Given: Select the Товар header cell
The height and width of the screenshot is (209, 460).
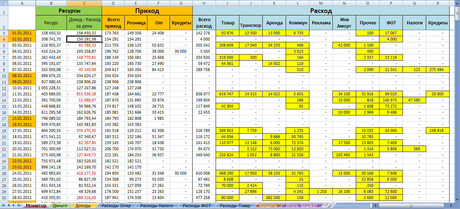Looking at the screenshot, I should click(x=227, y=23).
